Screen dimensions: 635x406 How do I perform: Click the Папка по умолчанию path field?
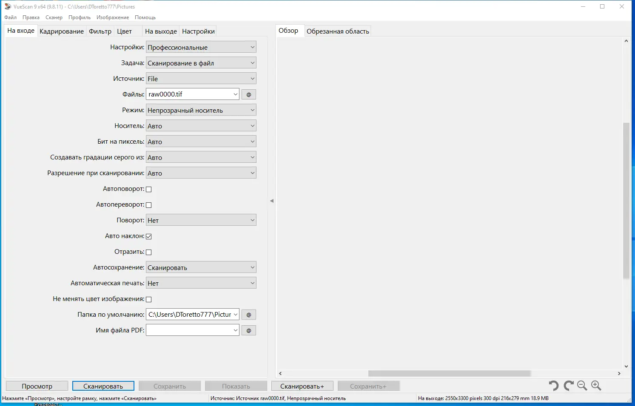coord(193,315)
